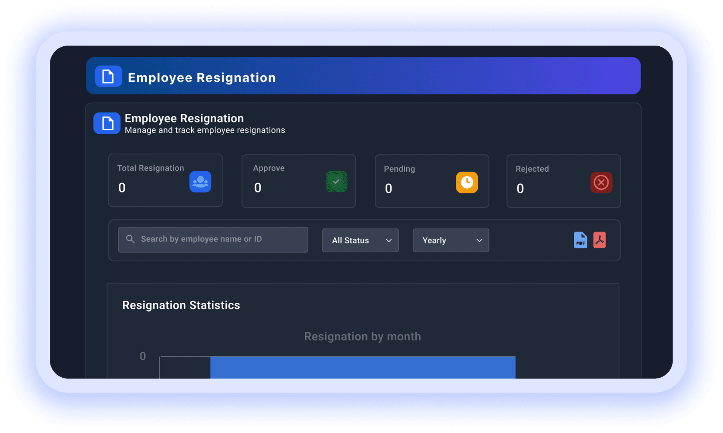Screen dimensions: 723x433
Task: Click the chevron beside Yearly
Action: pyautogui.click(x=479, y=240)
